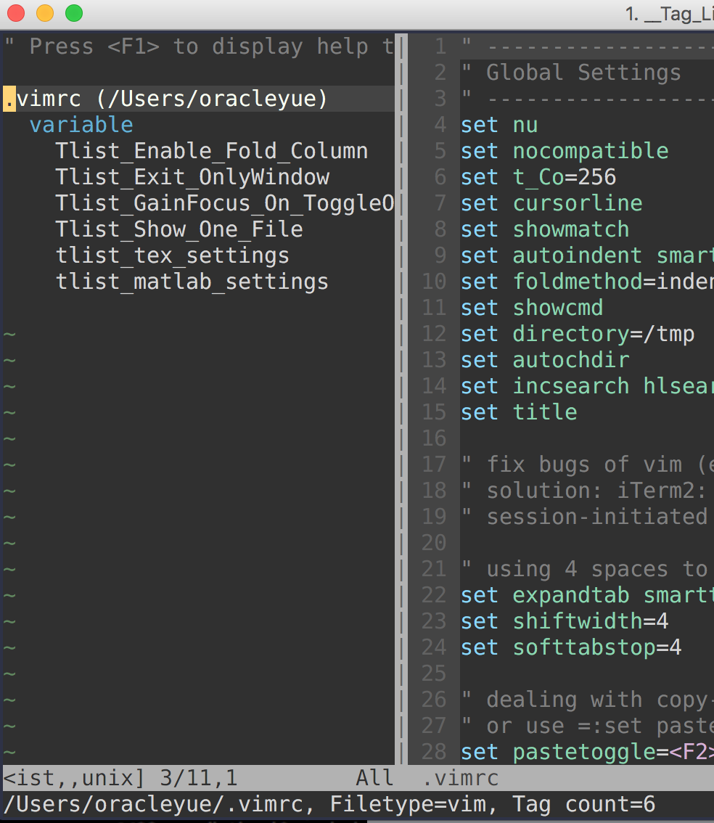
Task: Click the 'using 4 spaces to' comment
Action: 584,569
